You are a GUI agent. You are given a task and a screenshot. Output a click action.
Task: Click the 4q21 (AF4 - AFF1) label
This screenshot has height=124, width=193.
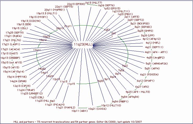click(156, 52)
